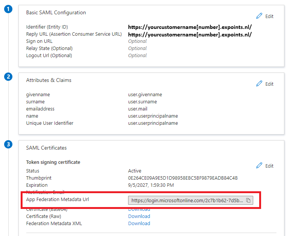Click the Basic SAML Configuration heading
This screenshot has height=236, width=290.
coord(56,12)
